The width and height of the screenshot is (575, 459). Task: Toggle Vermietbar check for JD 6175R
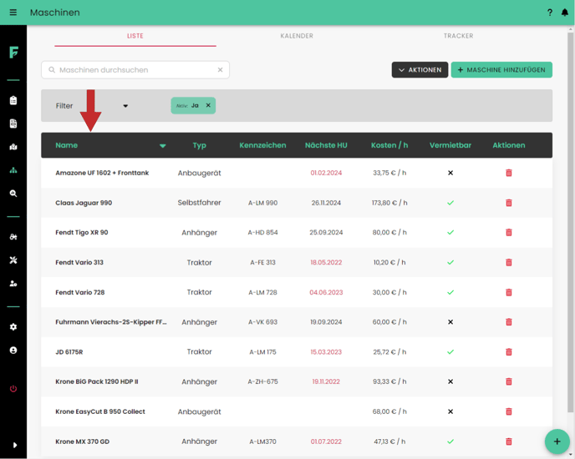(450, 352)
